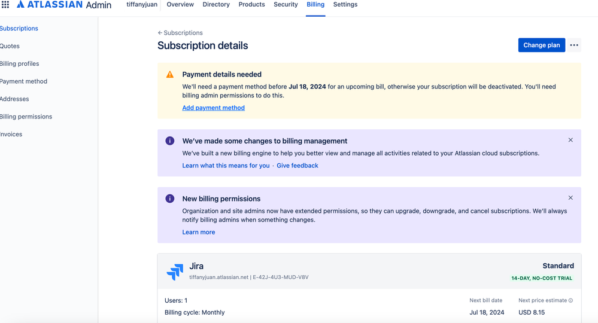Viewport: 598px width, 323px height.
Task: Open the Settings tab
Action: tap(345, 5)
